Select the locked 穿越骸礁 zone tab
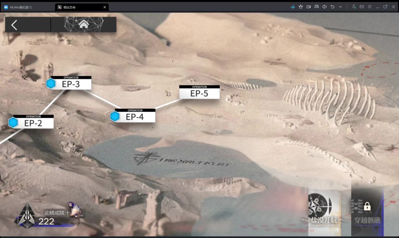The height and width of the screenshot is (238, 399). pos(368,212)
